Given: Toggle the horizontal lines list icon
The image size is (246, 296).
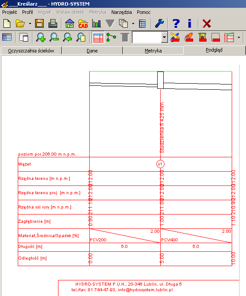Looking at the screenshot, I should (x=7, y=37).
